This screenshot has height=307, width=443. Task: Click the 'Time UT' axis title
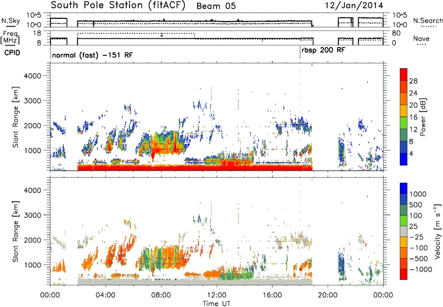[217, 303]
